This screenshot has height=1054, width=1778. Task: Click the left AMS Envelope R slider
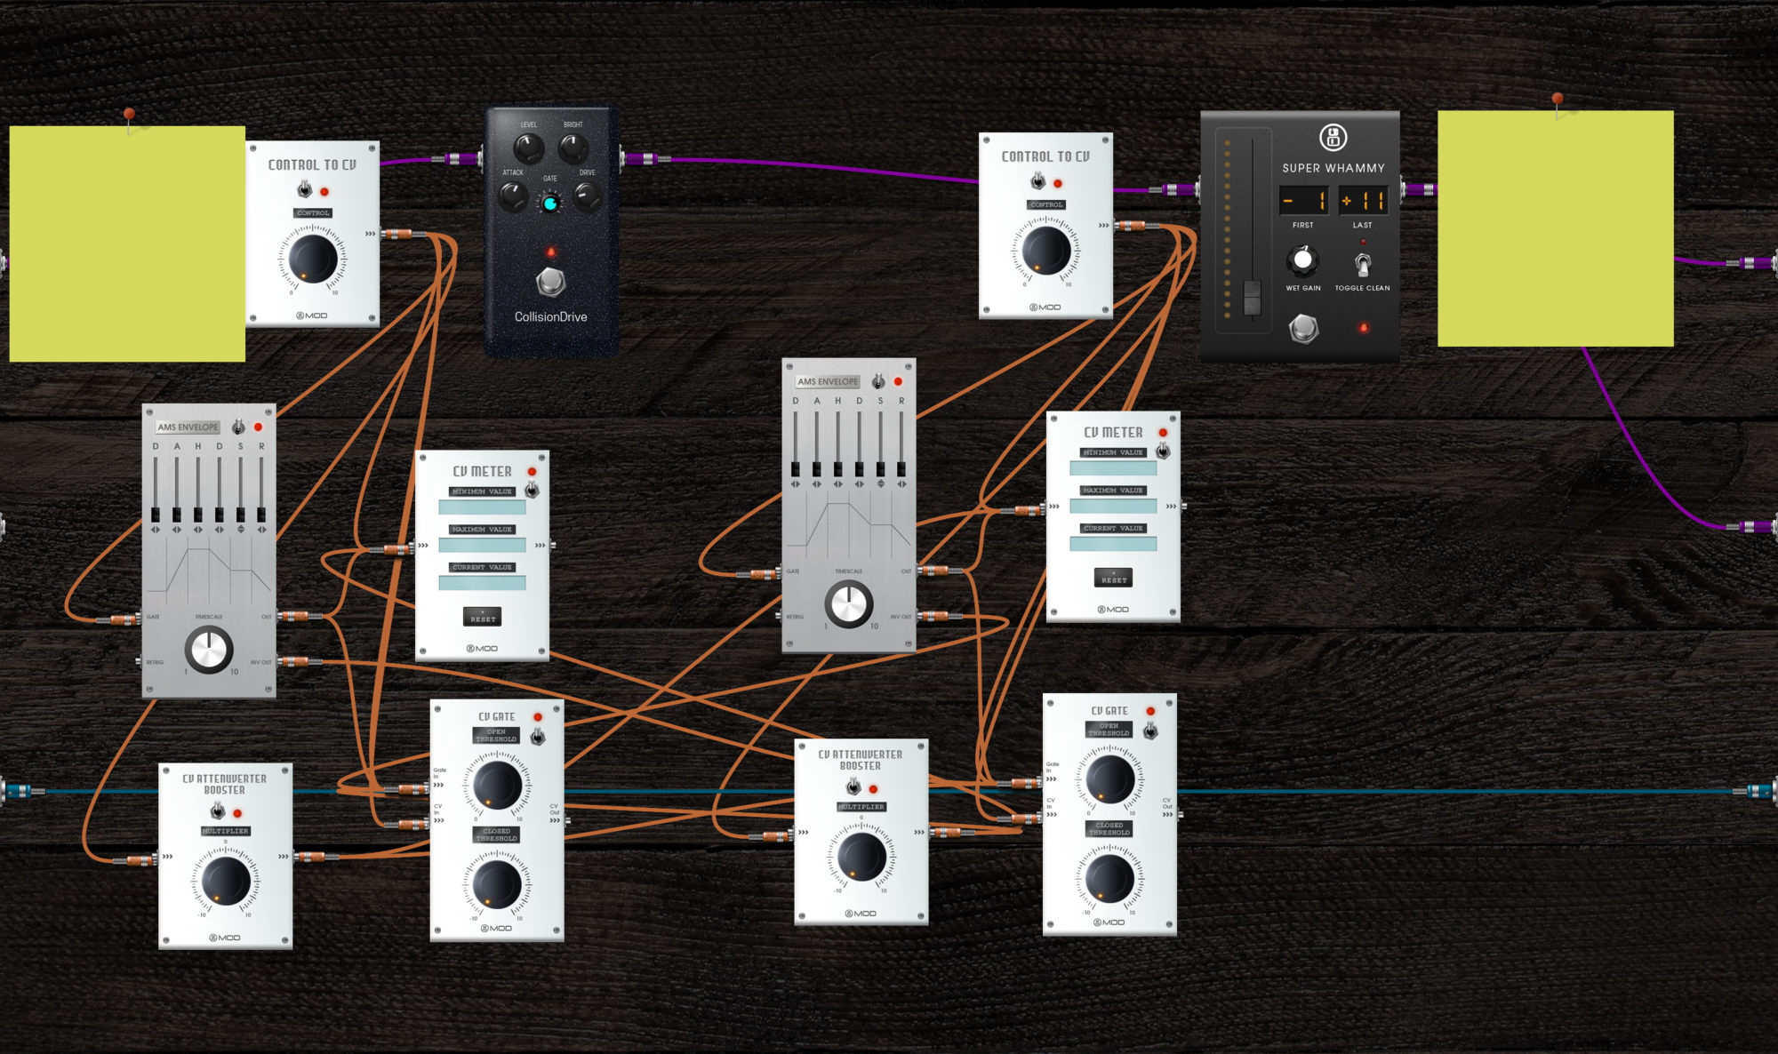261,515
